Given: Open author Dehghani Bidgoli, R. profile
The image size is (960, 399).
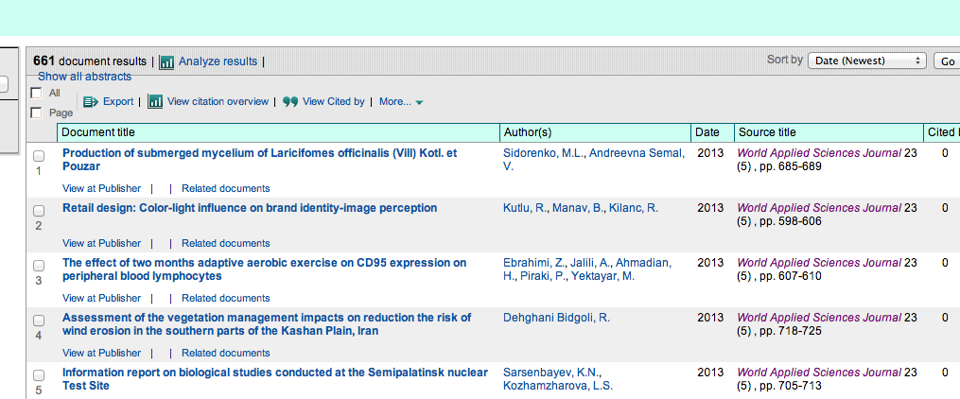Looking at the screenshot, I should [x=556, y=318].
